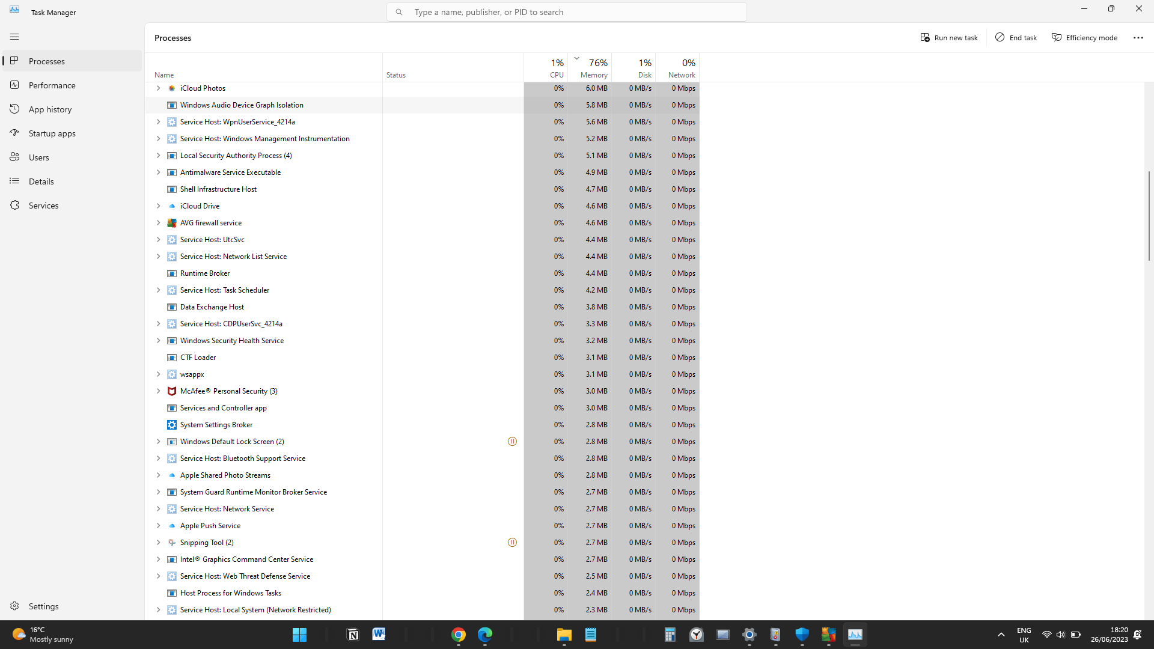Viewport: 1154px width, 649px height.
Task: Click the Services puzzle icon
Action: click(x=14, y=205)
